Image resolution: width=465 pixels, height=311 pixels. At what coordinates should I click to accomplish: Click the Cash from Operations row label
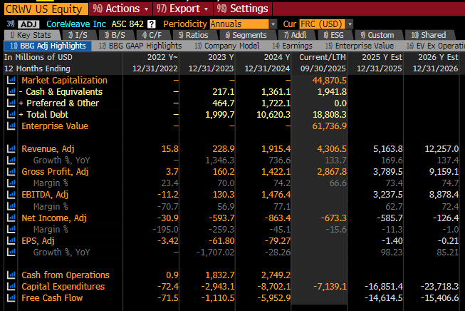click(66, 275)
